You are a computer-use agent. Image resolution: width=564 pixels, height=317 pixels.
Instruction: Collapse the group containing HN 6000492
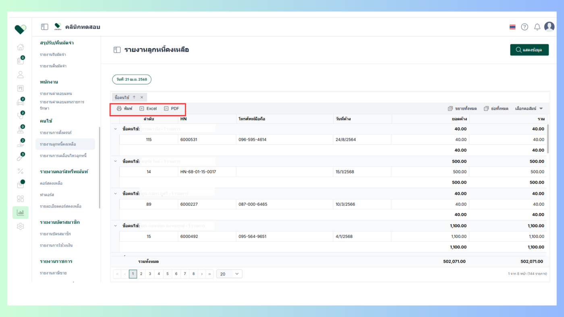[x=115, y=226]
